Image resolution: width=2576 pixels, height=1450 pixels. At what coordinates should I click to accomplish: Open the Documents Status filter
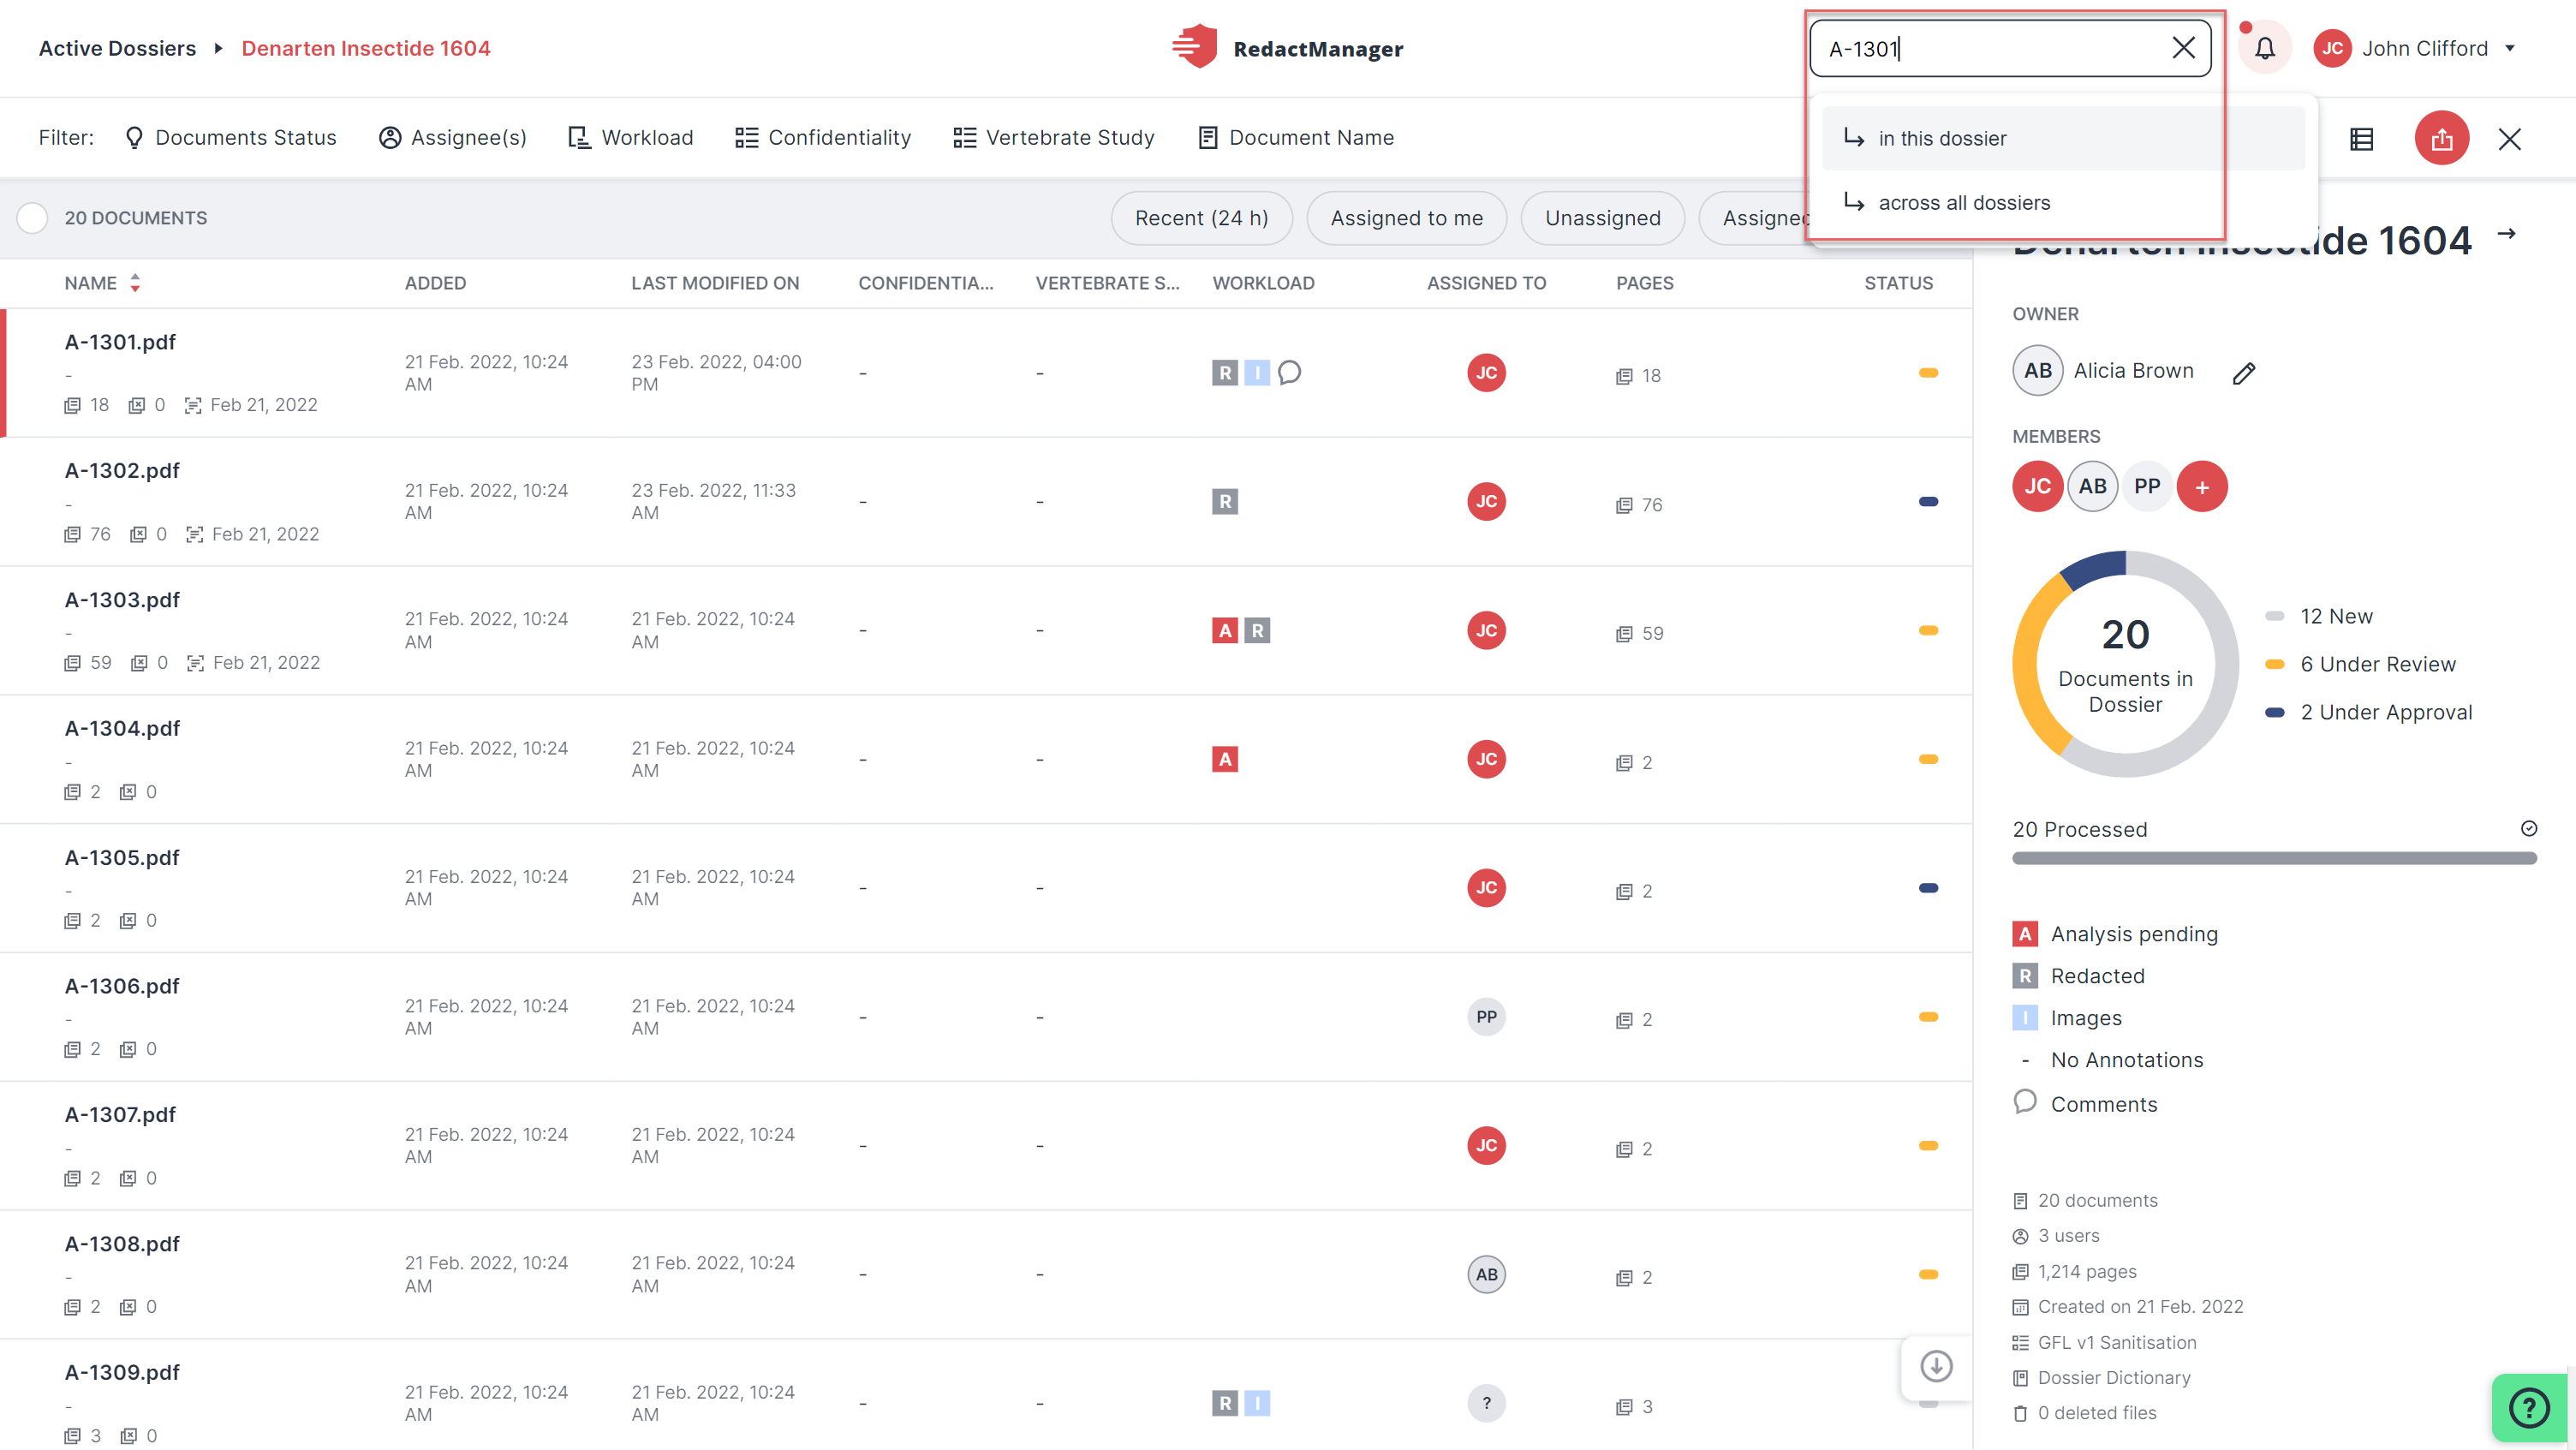[x=230, y=138]
